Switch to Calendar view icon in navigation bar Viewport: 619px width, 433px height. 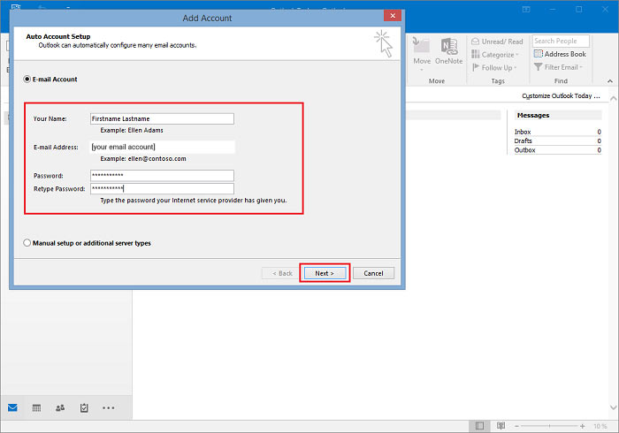pyautogui.click(x=36, y=407)
